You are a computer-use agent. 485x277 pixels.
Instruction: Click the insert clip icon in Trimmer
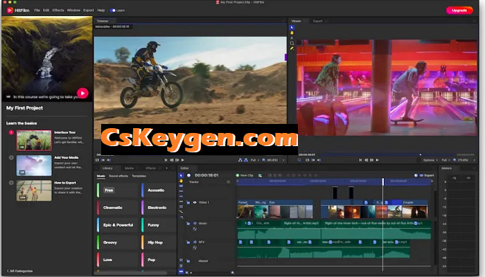click(240, 160)
